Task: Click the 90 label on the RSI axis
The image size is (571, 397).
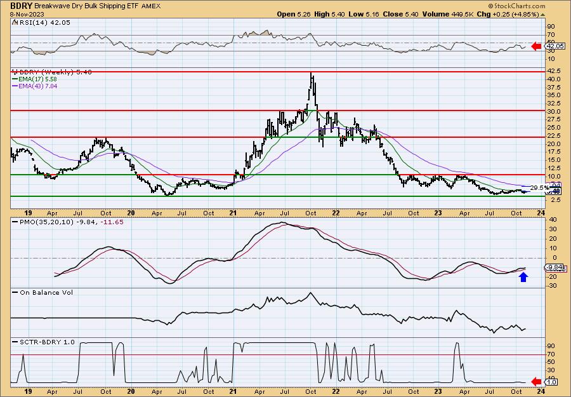Action: 550,27
